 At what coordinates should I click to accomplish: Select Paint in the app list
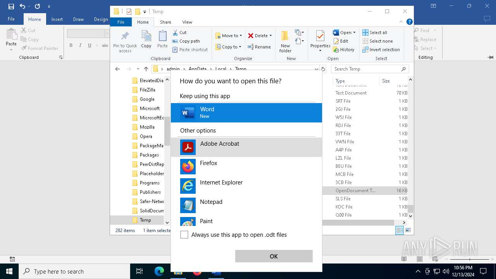[x=246, y=221]
